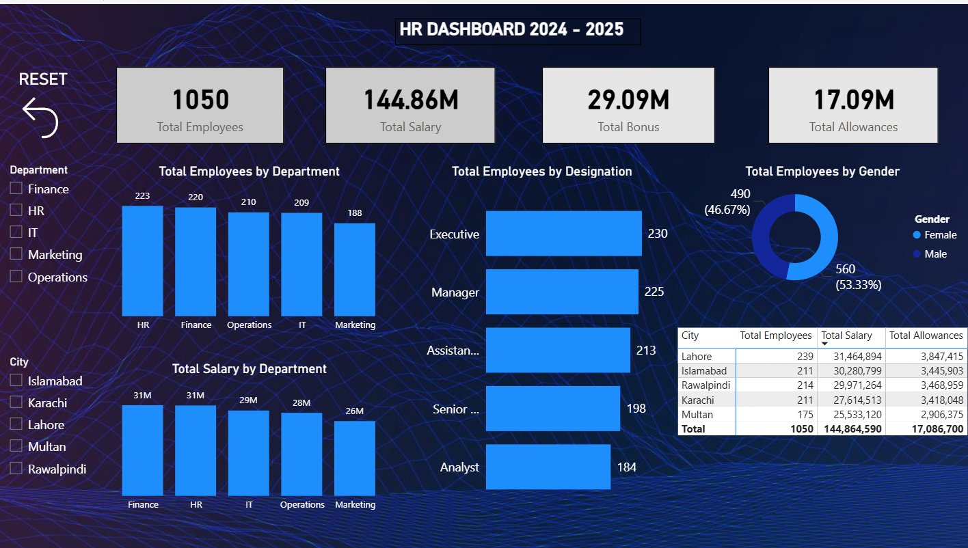Click the Multan row in the city table
This screenshot has width=968, height=548.
(822, 415)
